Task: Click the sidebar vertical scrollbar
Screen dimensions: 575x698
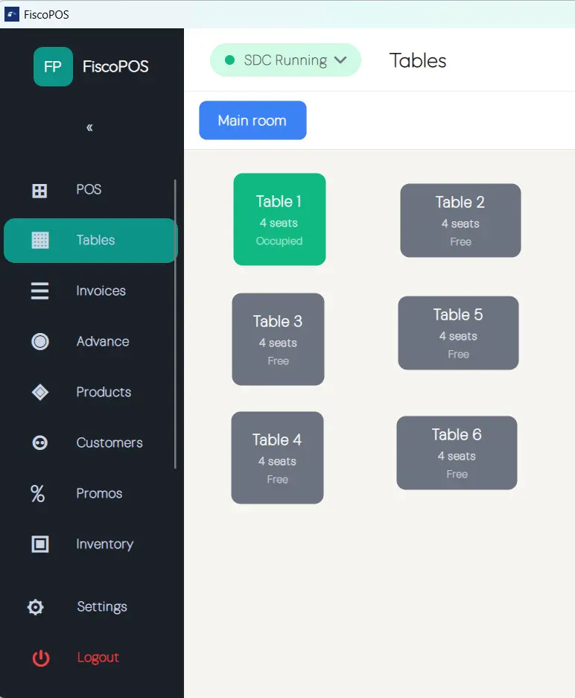Action: 175,324
